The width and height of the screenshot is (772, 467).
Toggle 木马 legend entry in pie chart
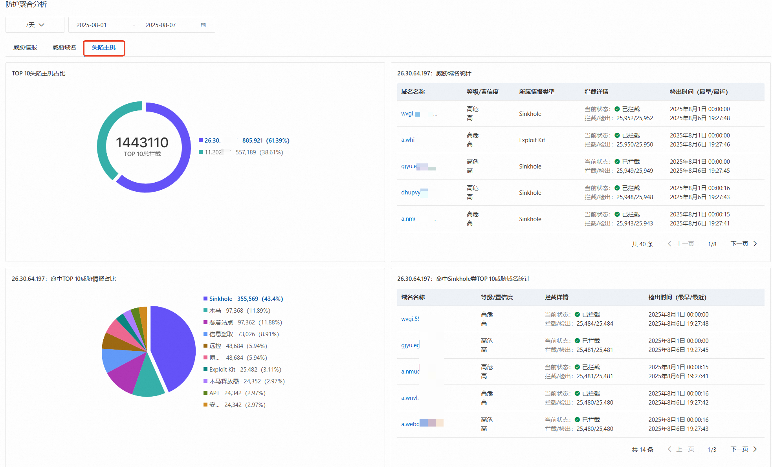click(215, 311)
